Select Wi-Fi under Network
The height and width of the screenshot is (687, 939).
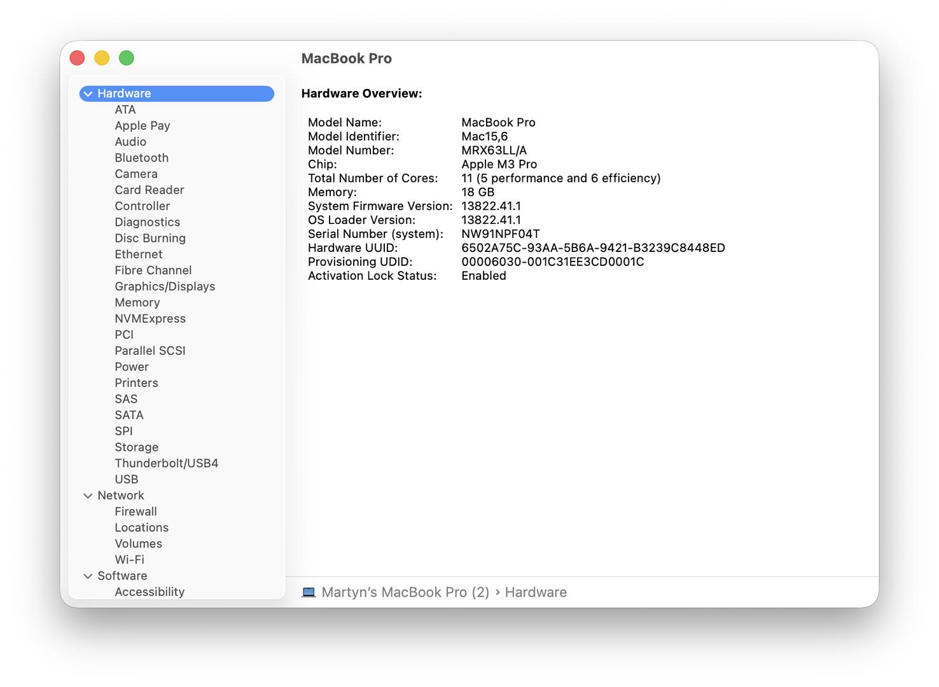coord(129,560)
